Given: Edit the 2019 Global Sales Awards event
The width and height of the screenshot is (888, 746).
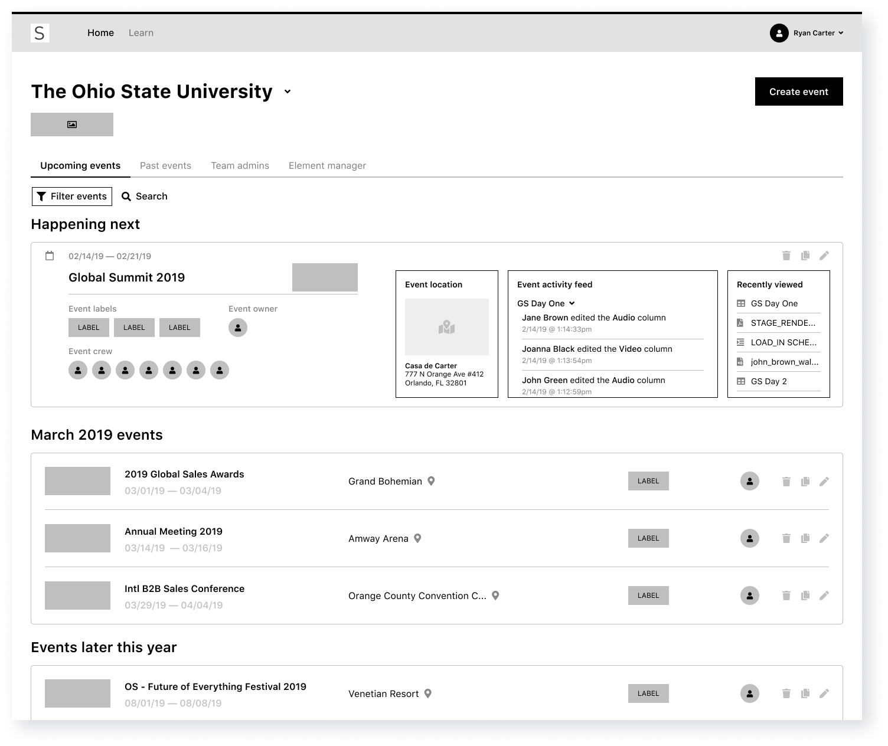Looking at the screenshot, I should pos(824,482).
